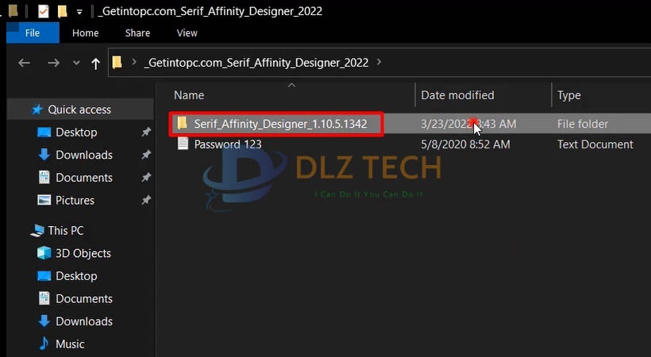The image size is (651, 357).
Task: Click the pin icon beside pinned Documents
Action: (146, 178)
